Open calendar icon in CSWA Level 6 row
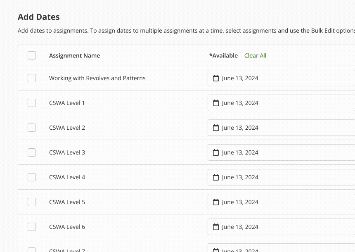Screen dimensions: 355x252 coord(216,227)
